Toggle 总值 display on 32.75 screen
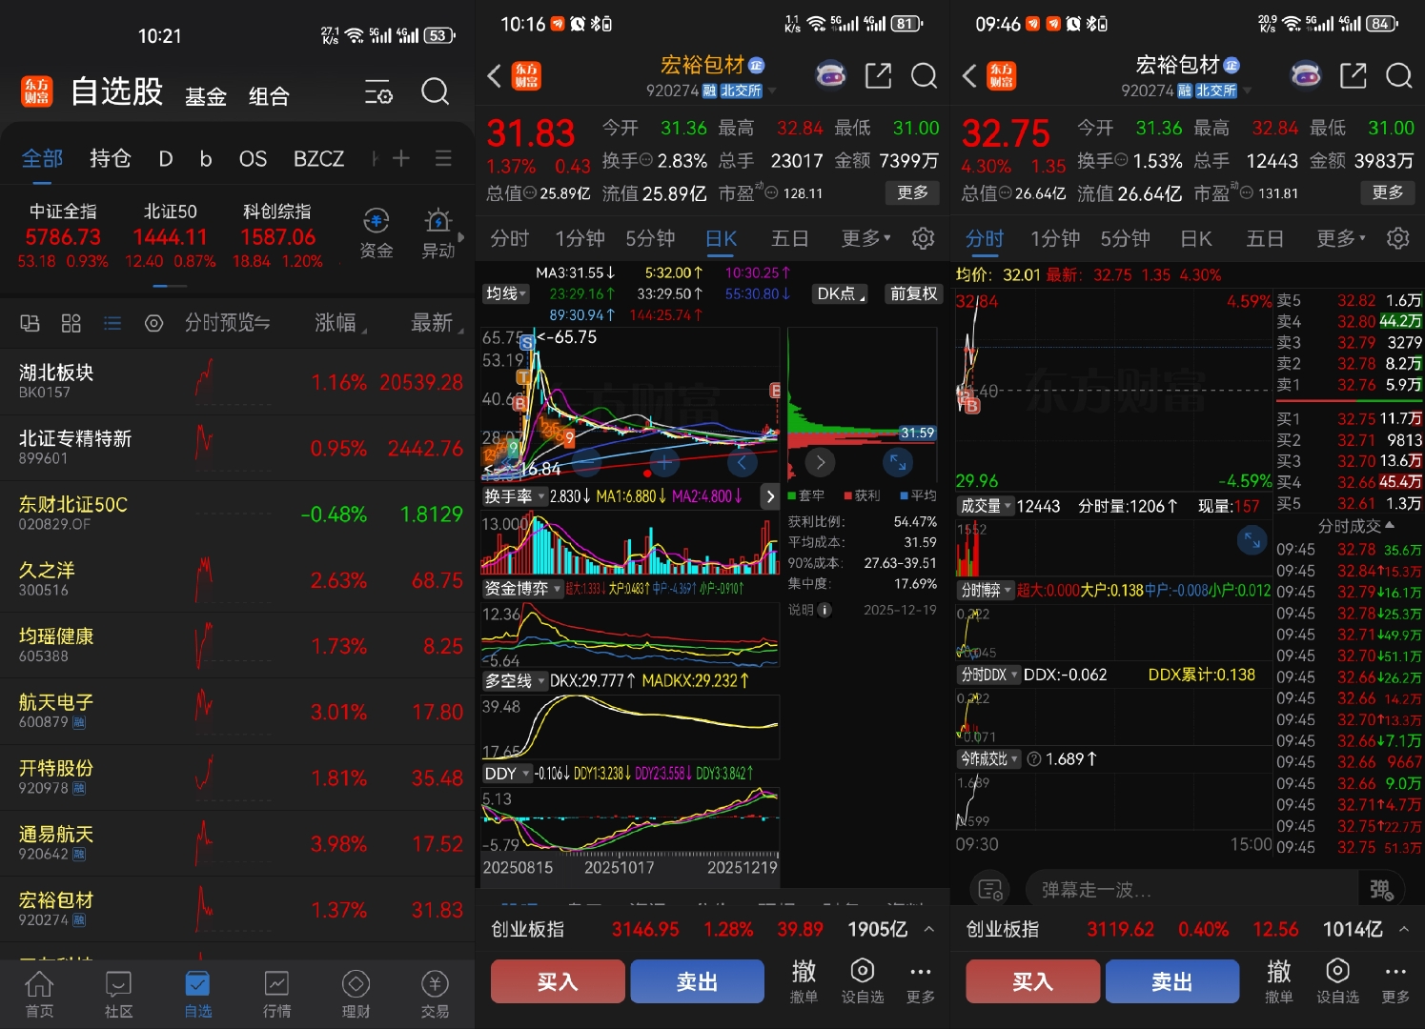This screenshot has height=1029, width=1425. pyautogui.click(x=987, y=193)
